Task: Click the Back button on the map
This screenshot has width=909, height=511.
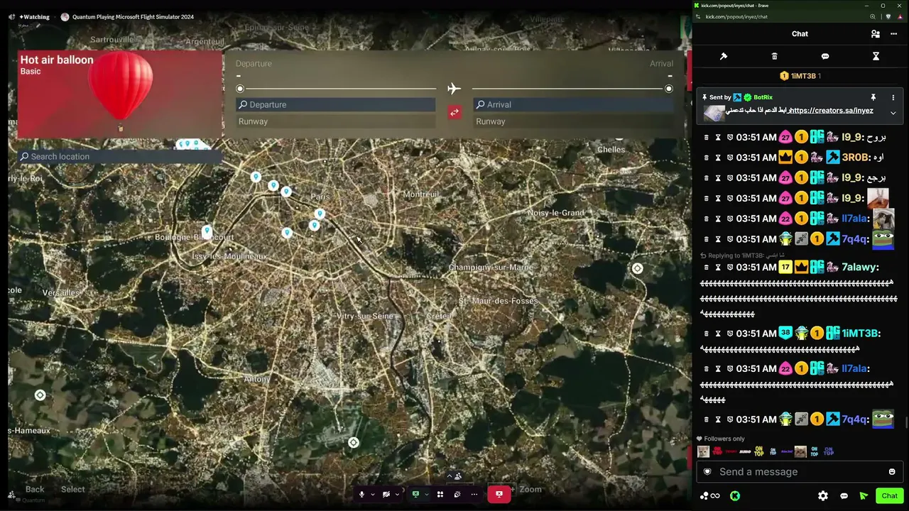Action: pos(35,489)
